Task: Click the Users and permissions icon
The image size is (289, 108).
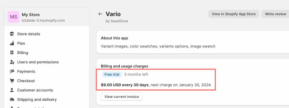Action: pyautogui.click(x=12, y=62)
